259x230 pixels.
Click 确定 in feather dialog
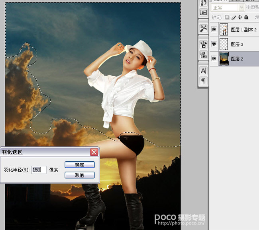(80, 165)
